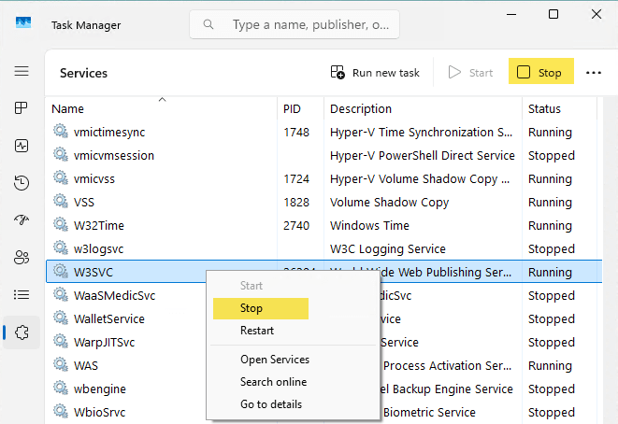Click the gear icon beside WarpJITSvc
This screenshot has width=618, height=424.
[61, 341]
